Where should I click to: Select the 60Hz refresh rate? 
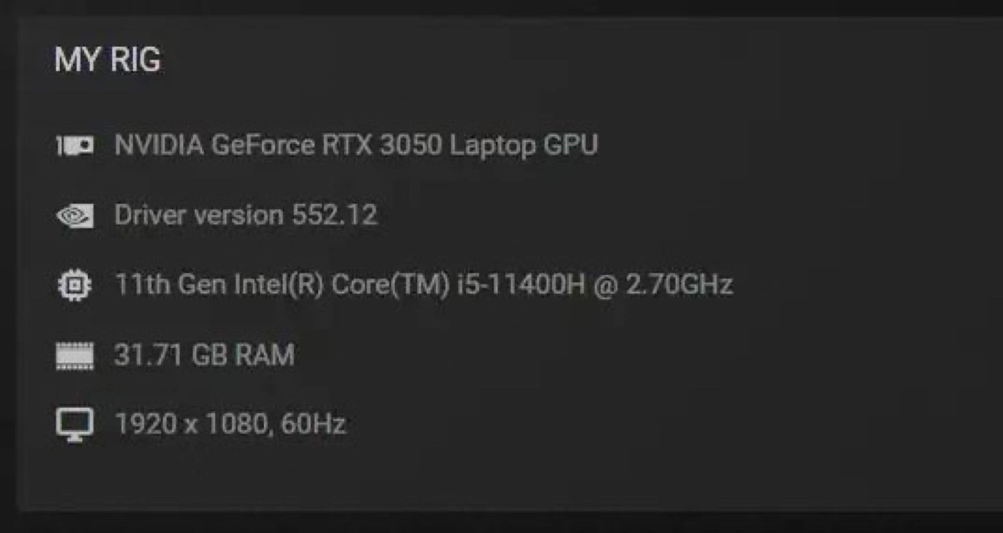(313, 424)
